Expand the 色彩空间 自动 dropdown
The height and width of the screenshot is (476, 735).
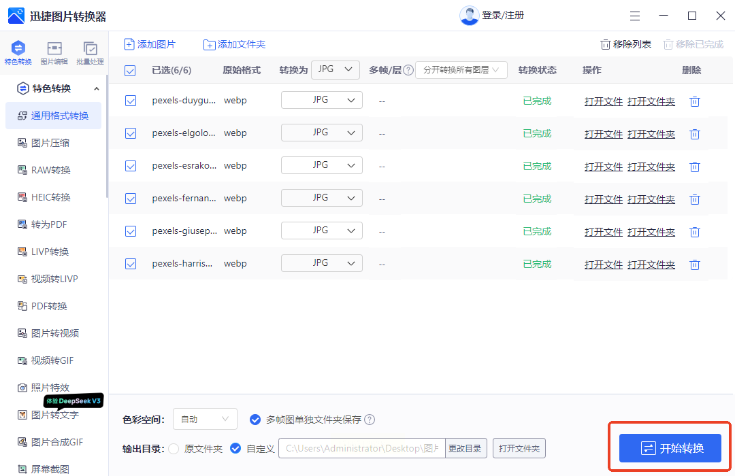(205, 420)
